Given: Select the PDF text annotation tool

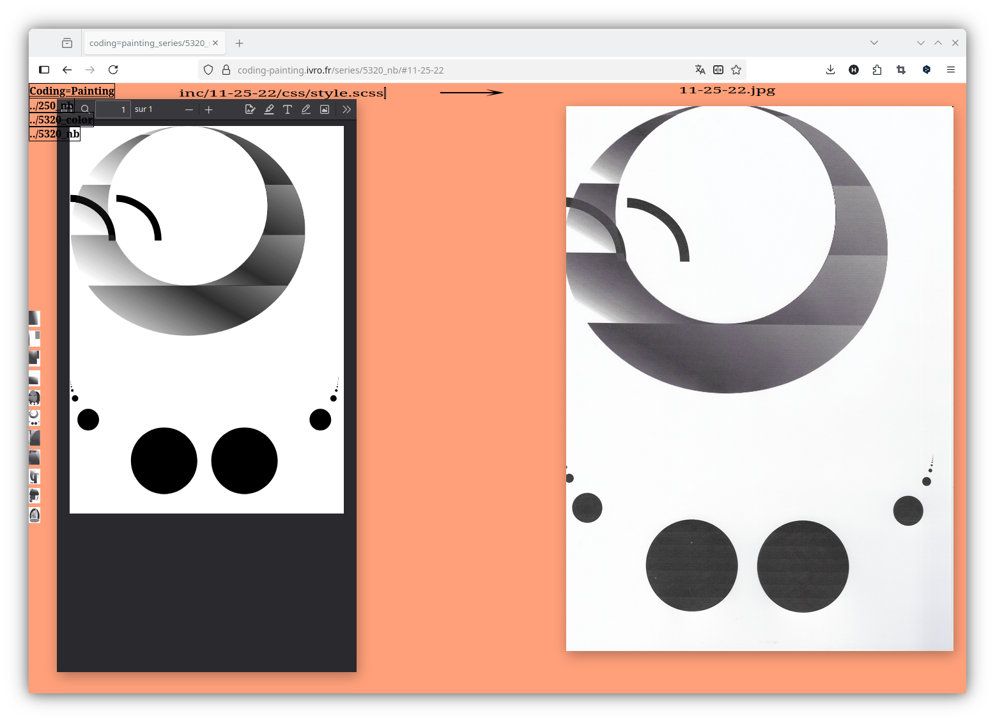Looking at the screenshot, I should tap(288, 109).
